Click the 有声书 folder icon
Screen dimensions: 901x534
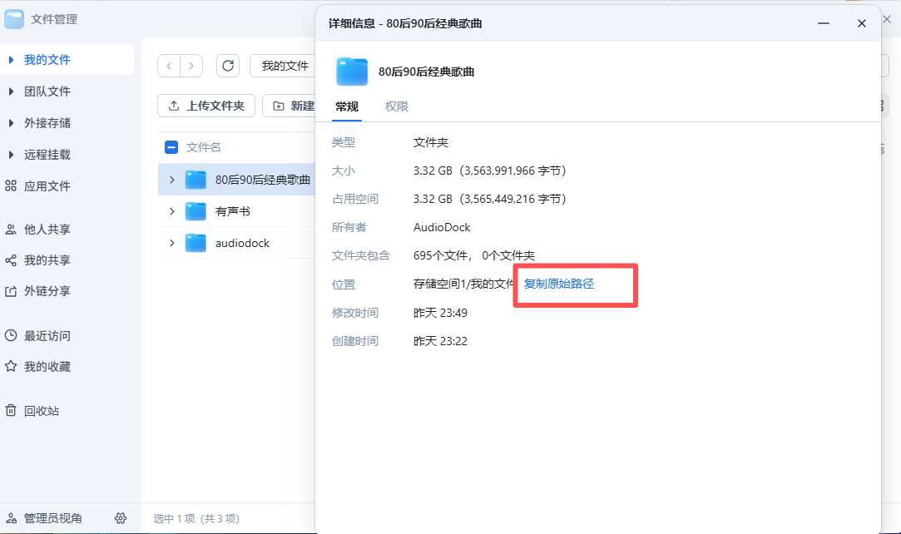pos(196,211)
